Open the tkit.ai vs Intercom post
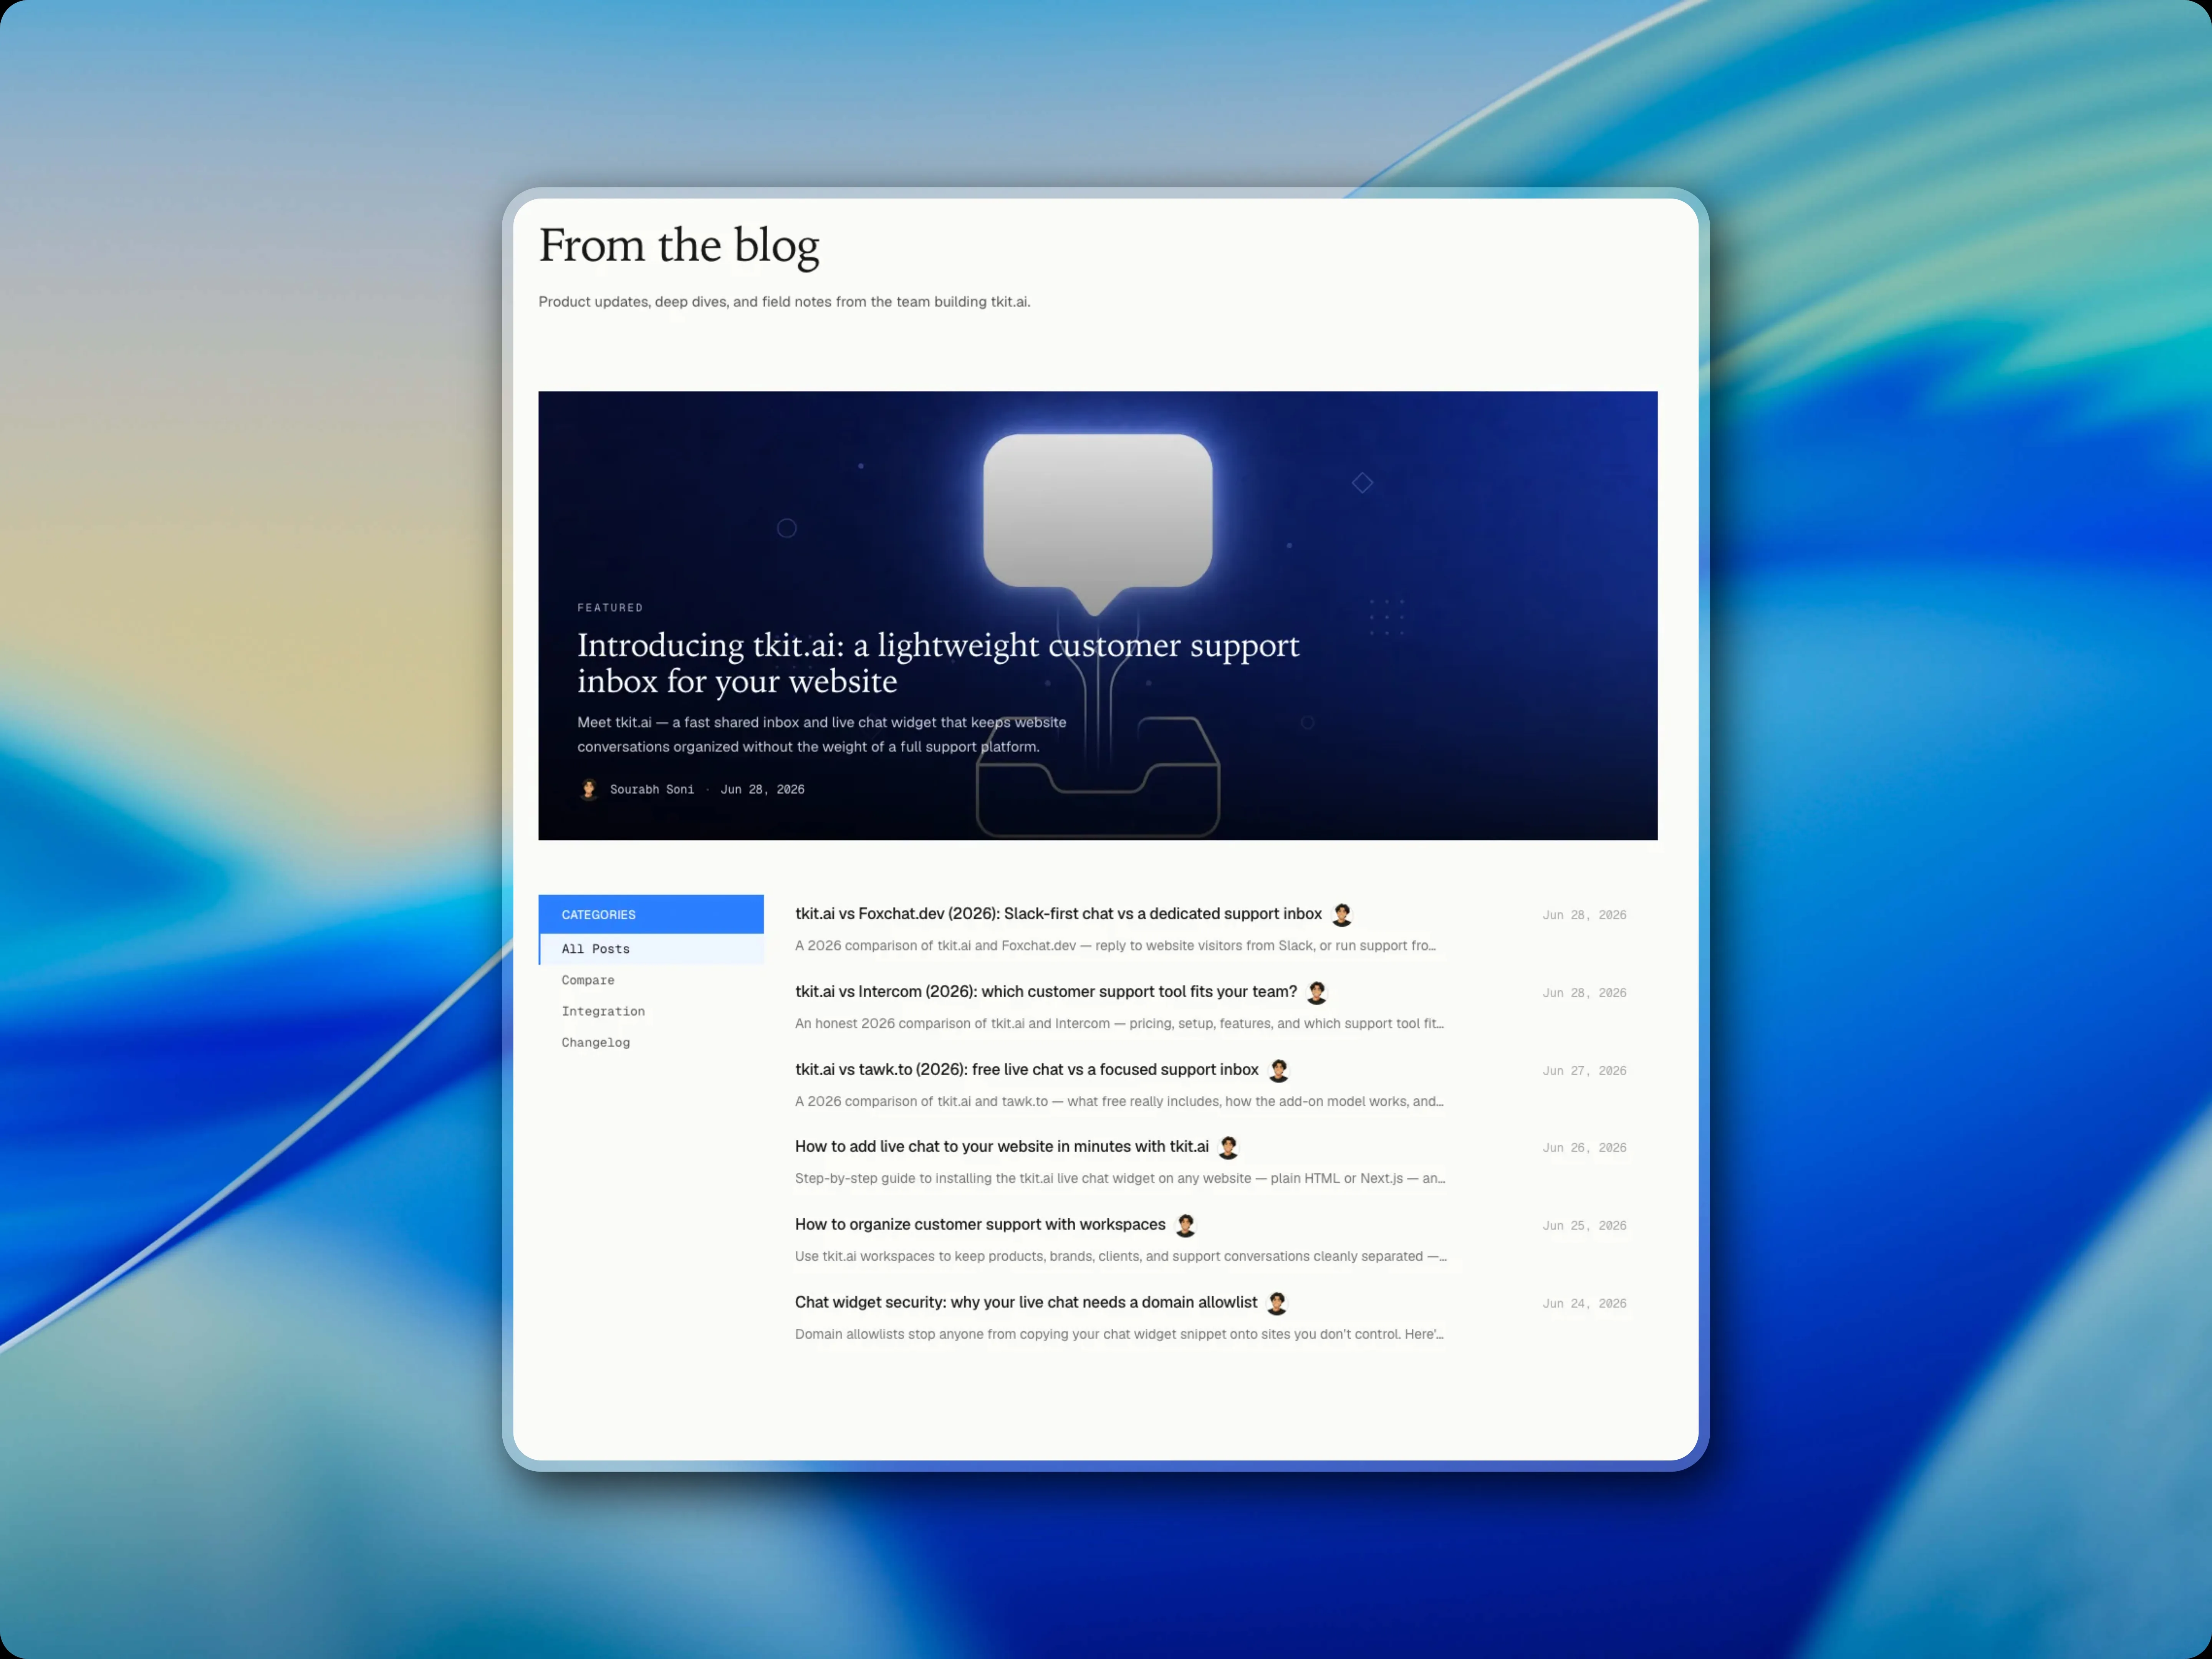The width and height of the screenshot is (2212, 1659). (x=1046, y=992)
